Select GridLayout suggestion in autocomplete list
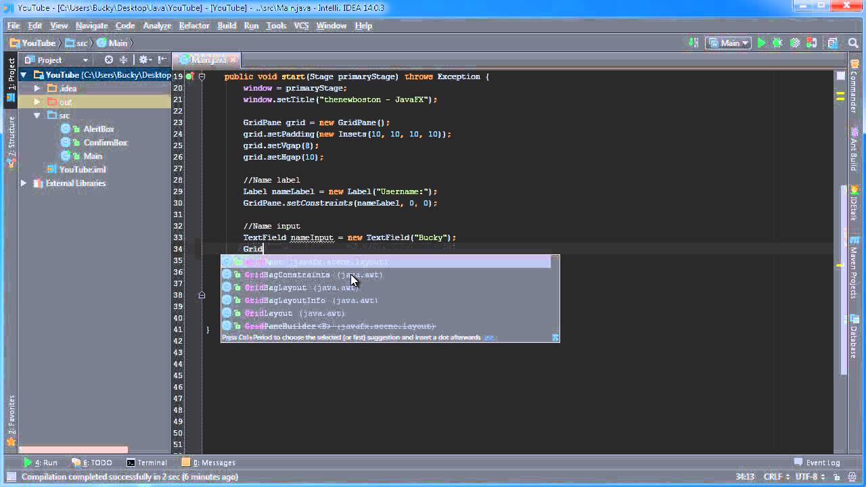Image resolution: width=866 pixels, height=487 pixels. click(x=269, y=313)
